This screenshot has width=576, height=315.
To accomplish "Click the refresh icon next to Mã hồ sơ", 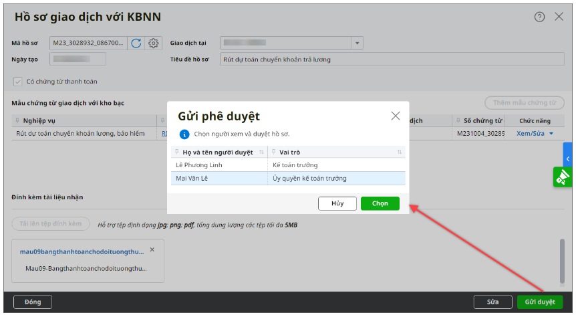I will (x=136, y=43).
